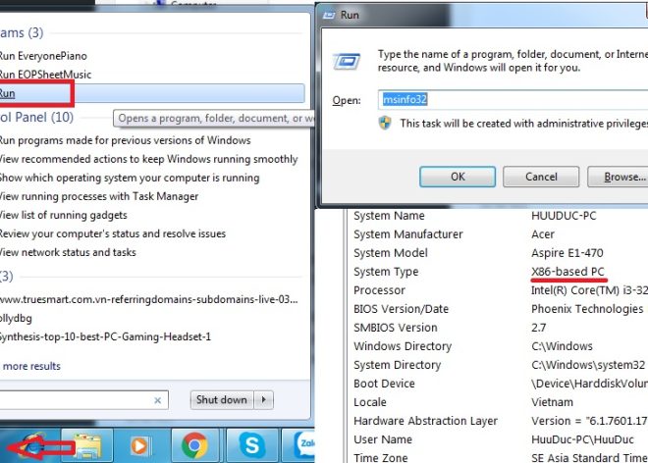648x463 pixels.
Task: Cancel the Run dialog
Action: coord(541,177)
